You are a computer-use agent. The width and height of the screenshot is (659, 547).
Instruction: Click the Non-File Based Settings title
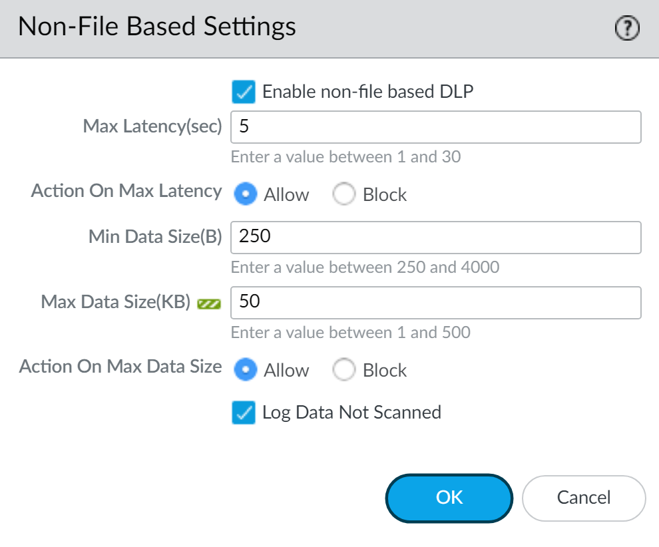point(156,27)
